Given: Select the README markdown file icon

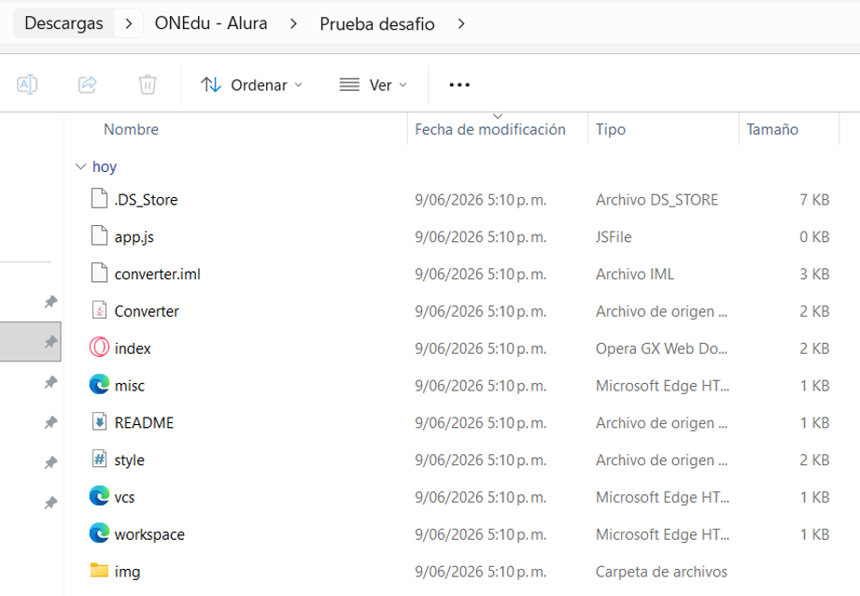Looking at the screenshot, I should pyautogui.click(x=99, y=421).
